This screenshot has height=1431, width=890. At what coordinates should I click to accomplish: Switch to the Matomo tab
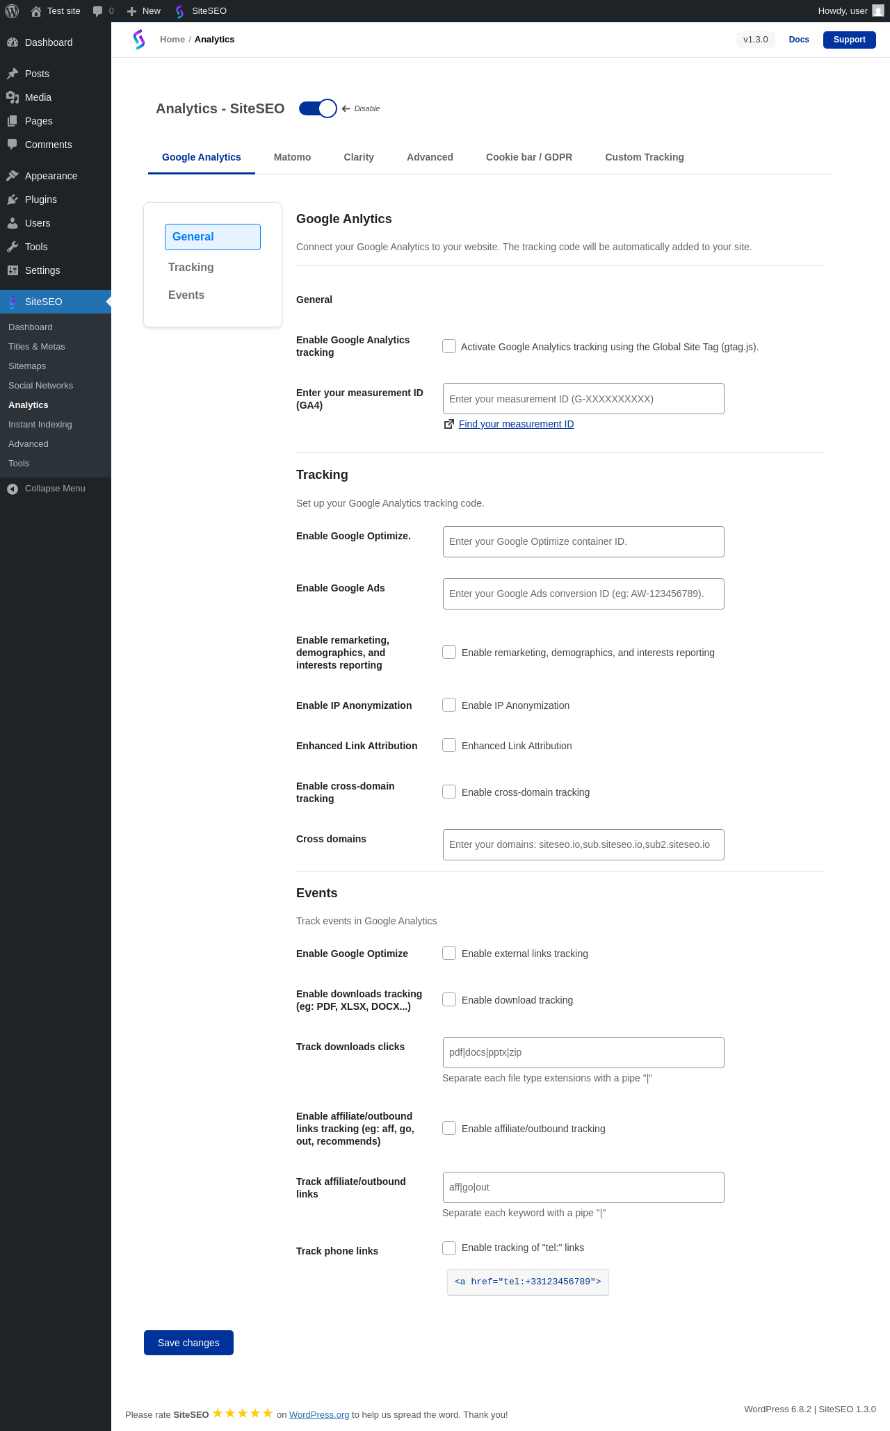[292, 157]
